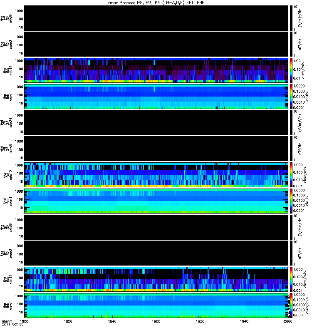Click the 'tha fff 32 edc34' y-axis title

pos(6,18)
